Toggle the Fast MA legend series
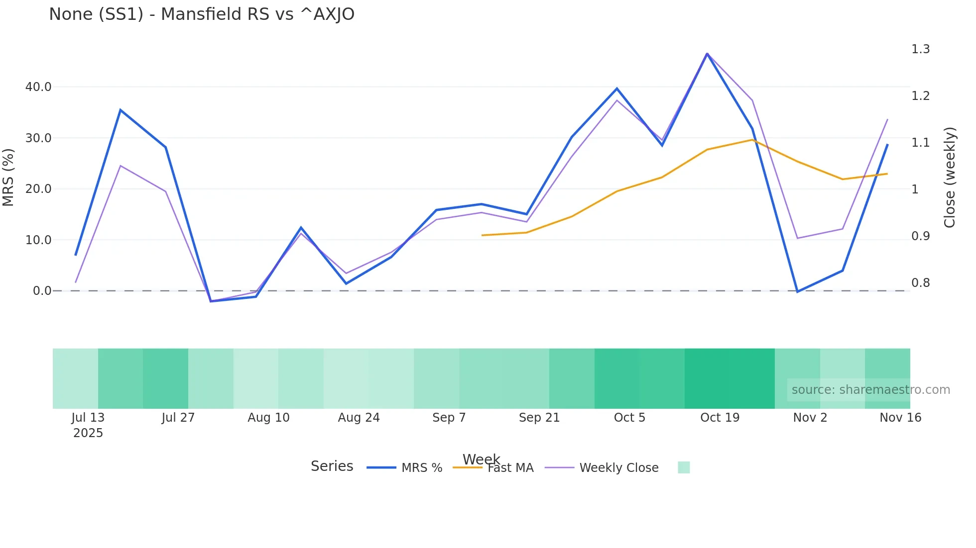976x548 pixels. [510, 468]
